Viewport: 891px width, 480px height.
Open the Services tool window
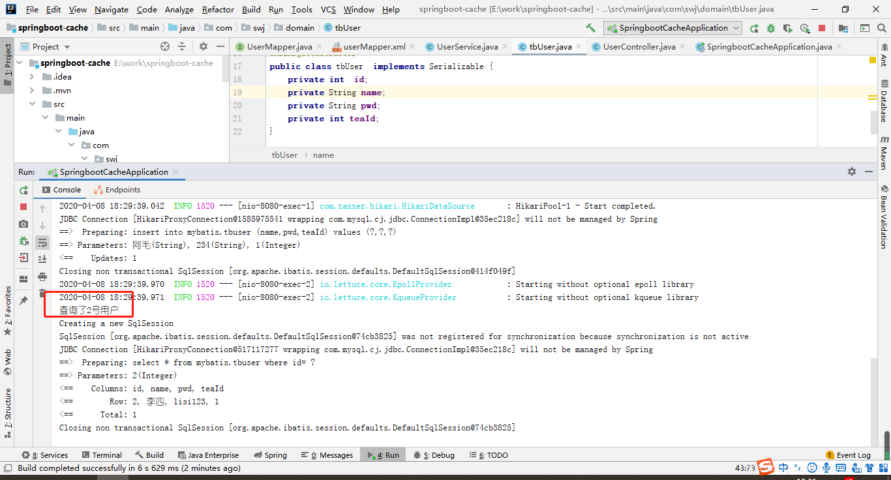coord(45,455)
